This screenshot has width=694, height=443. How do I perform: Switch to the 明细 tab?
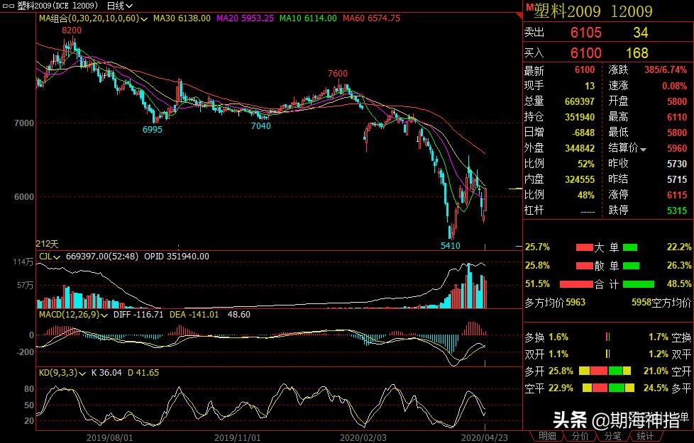click(546, 436)
